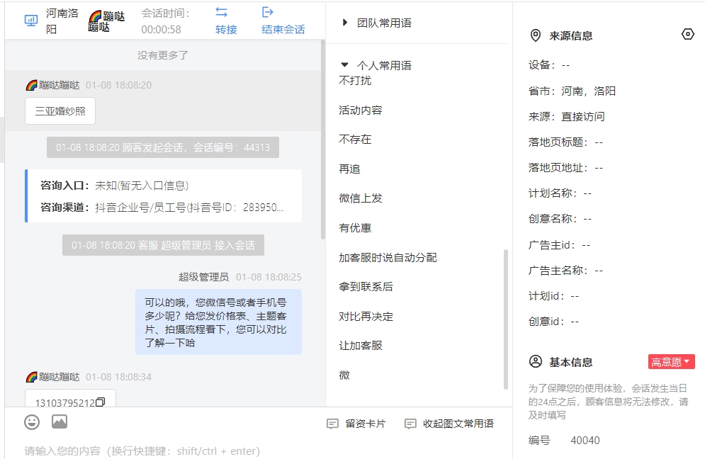This screenshot has width=705, height=459.
Task: Click the 创意名称 field
Action: (560, 219)
